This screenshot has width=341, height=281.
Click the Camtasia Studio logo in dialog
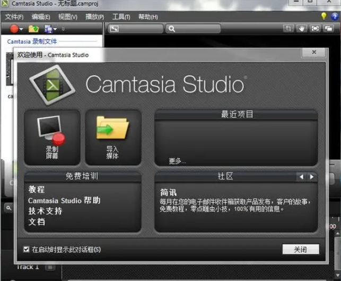[52, 85]
